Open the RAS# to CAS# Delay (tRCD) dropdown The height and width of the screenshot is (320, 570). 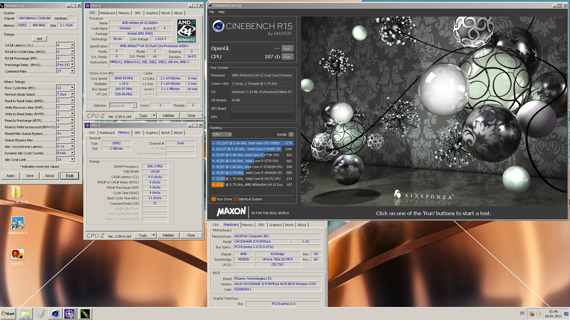[x=72, y=52]
